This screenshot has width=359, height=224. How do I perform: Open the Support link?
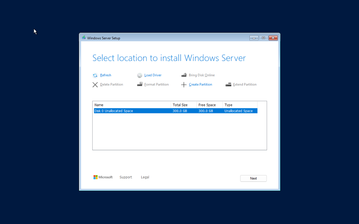point(126,177)
